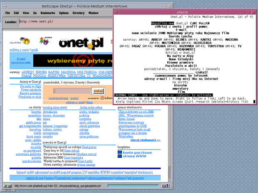Viewport: 258px width, 193px height.
Task: Follow the profil link under republika in Netscape
Action: pos(35,50)
